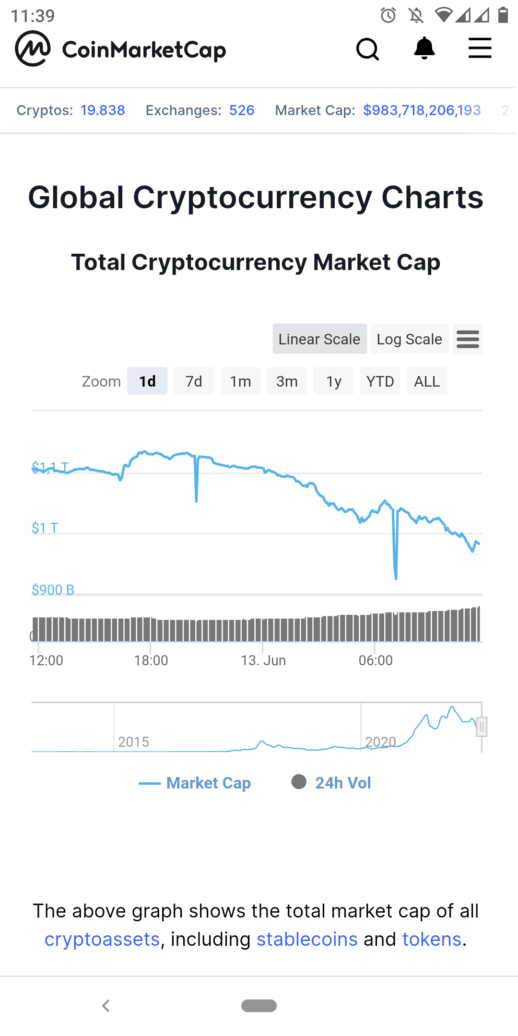Screen dimensions: 518x1036
Task: Tap the alarm icon in status bar
Action: point(388,15)
